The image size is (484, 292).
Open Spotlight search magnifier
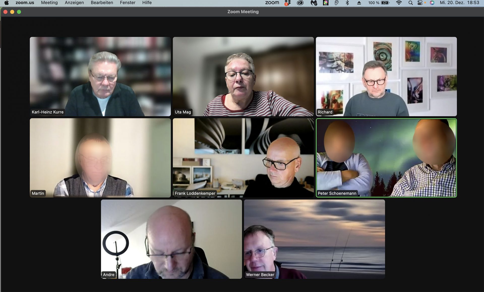coord(411,3)
